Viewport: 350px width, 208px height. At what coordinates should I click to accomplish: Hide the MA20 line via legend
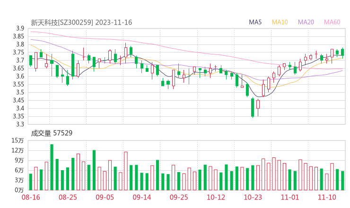coord(306,22)
